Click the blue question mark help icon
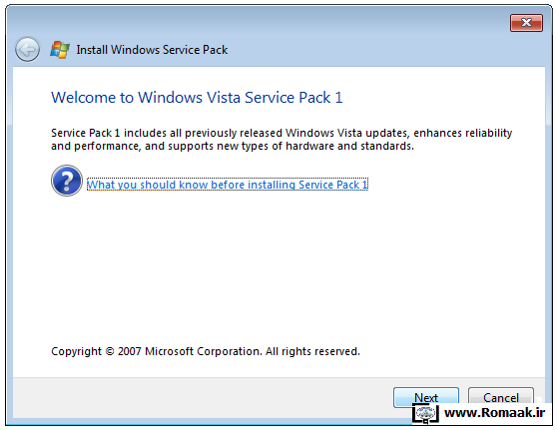 (x=67, y=181)
